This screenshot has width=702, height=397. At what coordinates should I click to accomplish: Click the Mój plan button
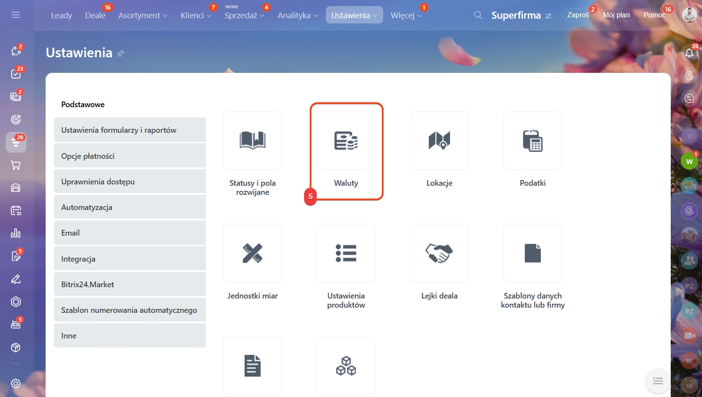pyautogui.click(x=616, y=15)
